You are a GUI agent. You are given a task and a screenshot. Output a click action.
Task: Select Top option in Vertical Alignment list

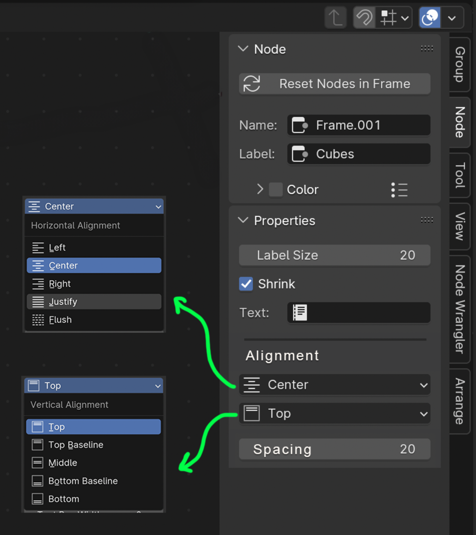[93, 427]
